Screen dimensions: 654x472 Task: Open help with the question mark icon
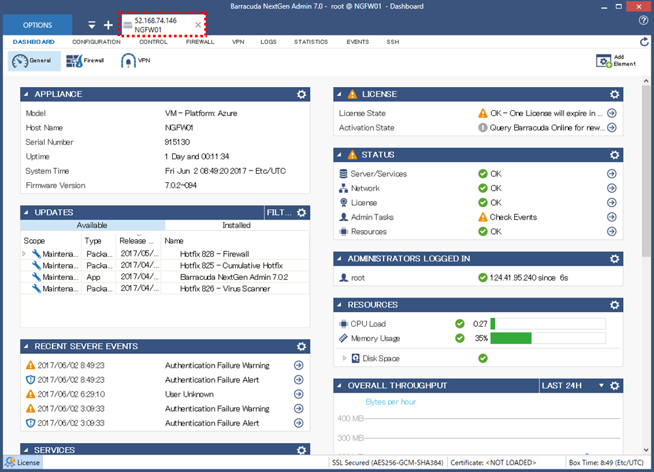[x=643, y=20]
